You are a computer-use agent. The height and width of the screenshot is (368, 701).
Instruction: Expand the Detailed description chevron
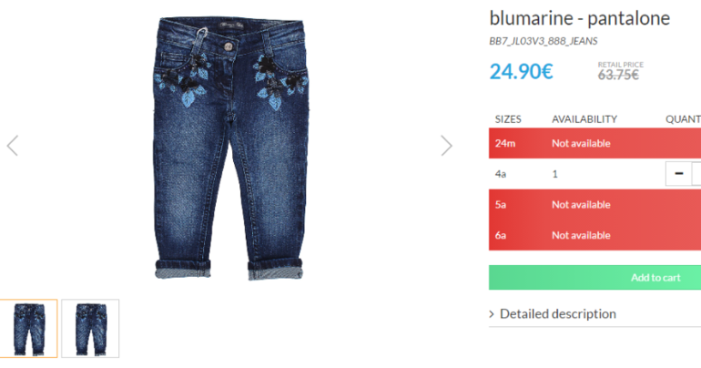click(492, 314)
